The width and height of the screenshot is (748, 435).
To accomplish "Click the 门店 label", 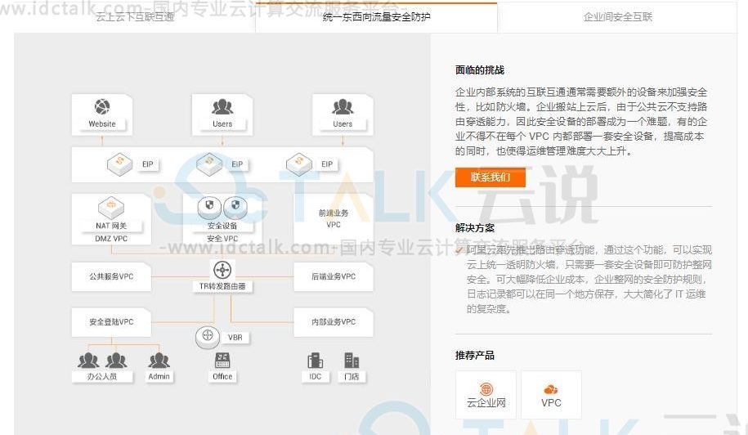I will pyautogui.click(x=352, y=377).
